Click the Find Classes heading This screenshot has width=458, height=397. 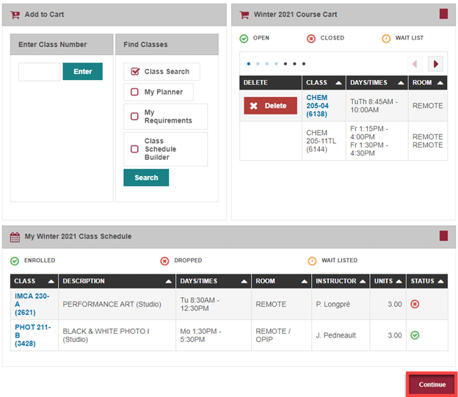point(145,45)
